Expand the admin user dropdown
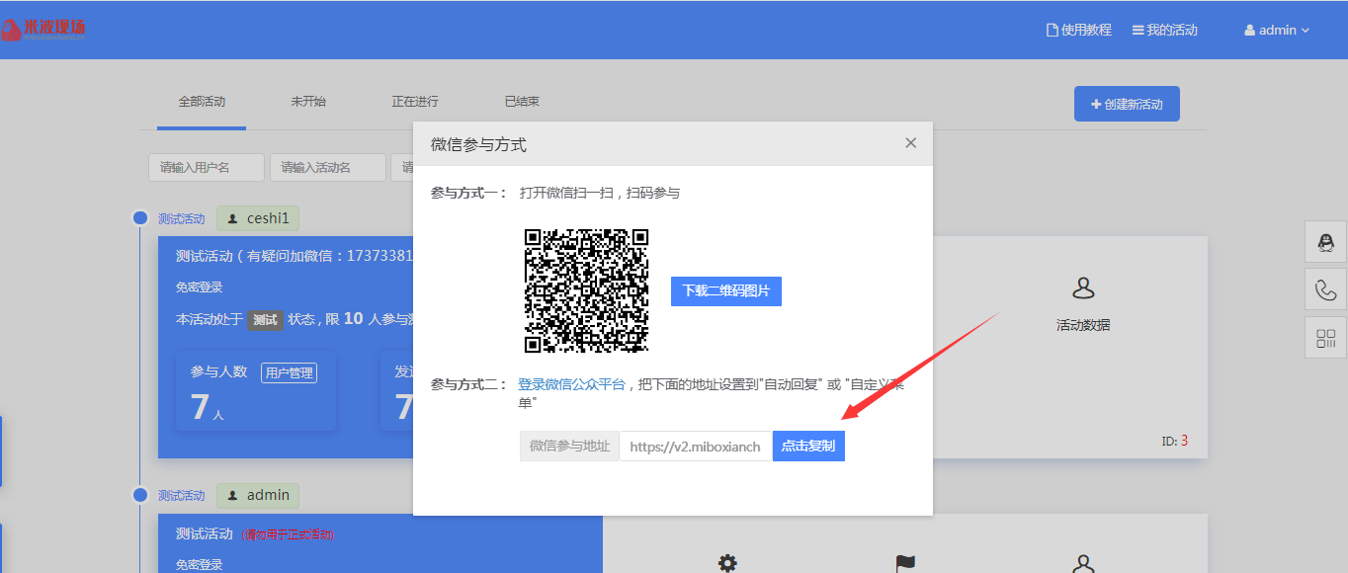 [x=1276, y=31]
